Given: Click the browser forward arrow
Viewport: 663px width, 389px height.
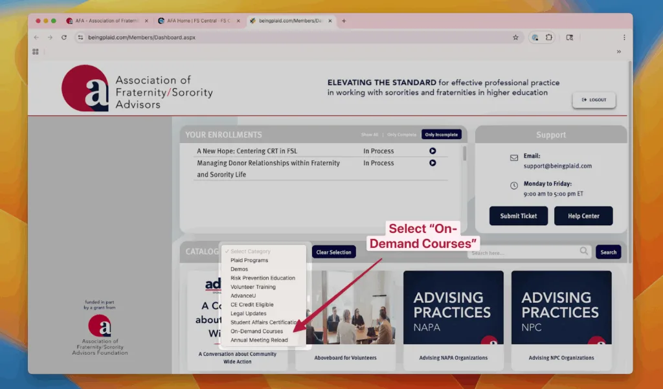Looking at the screenshot, I should point(50,37).
